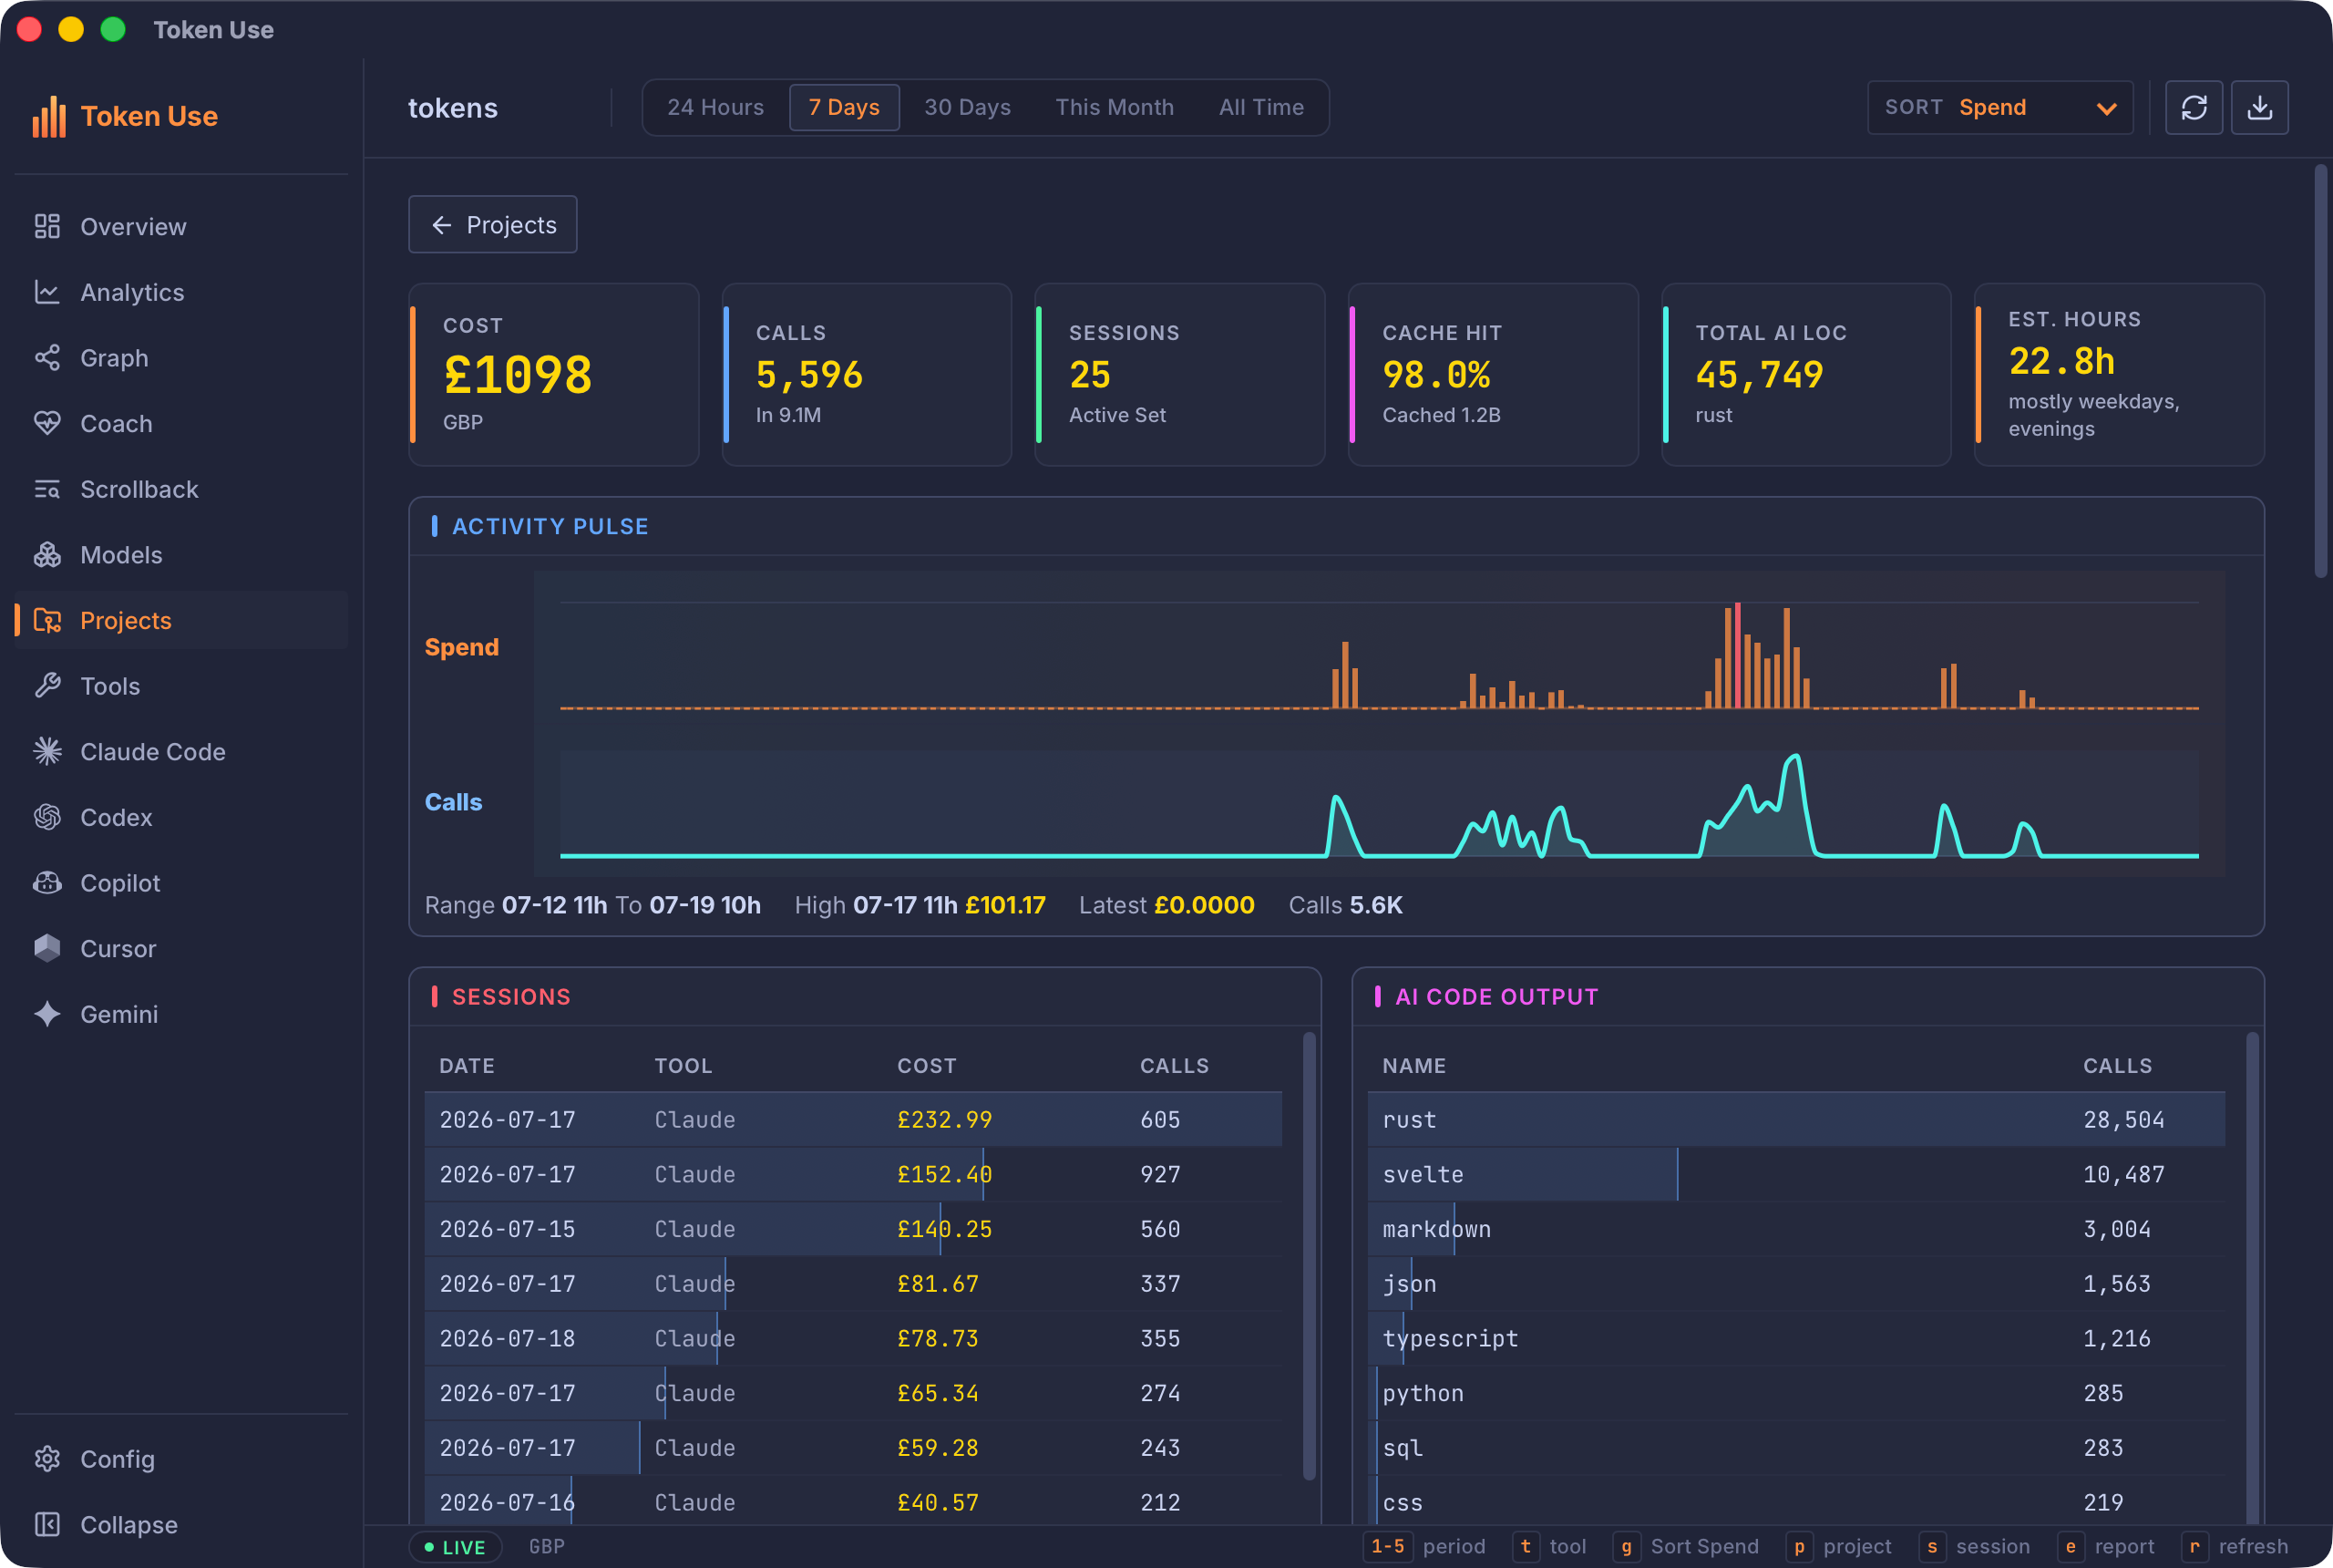Click the back arrow in Projects button

click(x=442, y=225)
